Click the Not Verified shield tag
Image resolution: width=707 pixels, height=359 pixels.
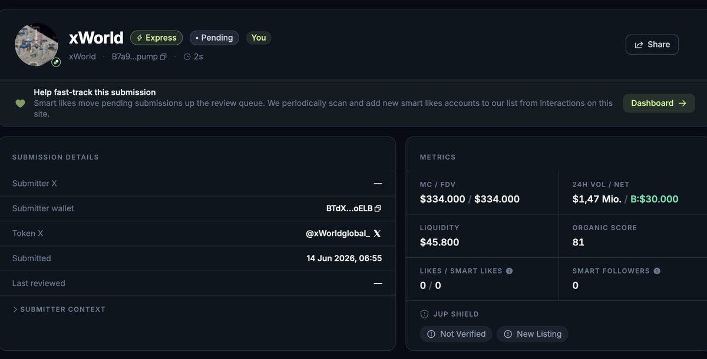(456, 334)
